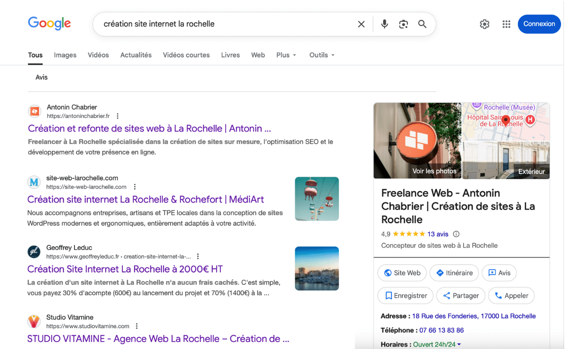Toggle the Avis results filter
This screenshot has width=566, height=349.
pos(41,77)
